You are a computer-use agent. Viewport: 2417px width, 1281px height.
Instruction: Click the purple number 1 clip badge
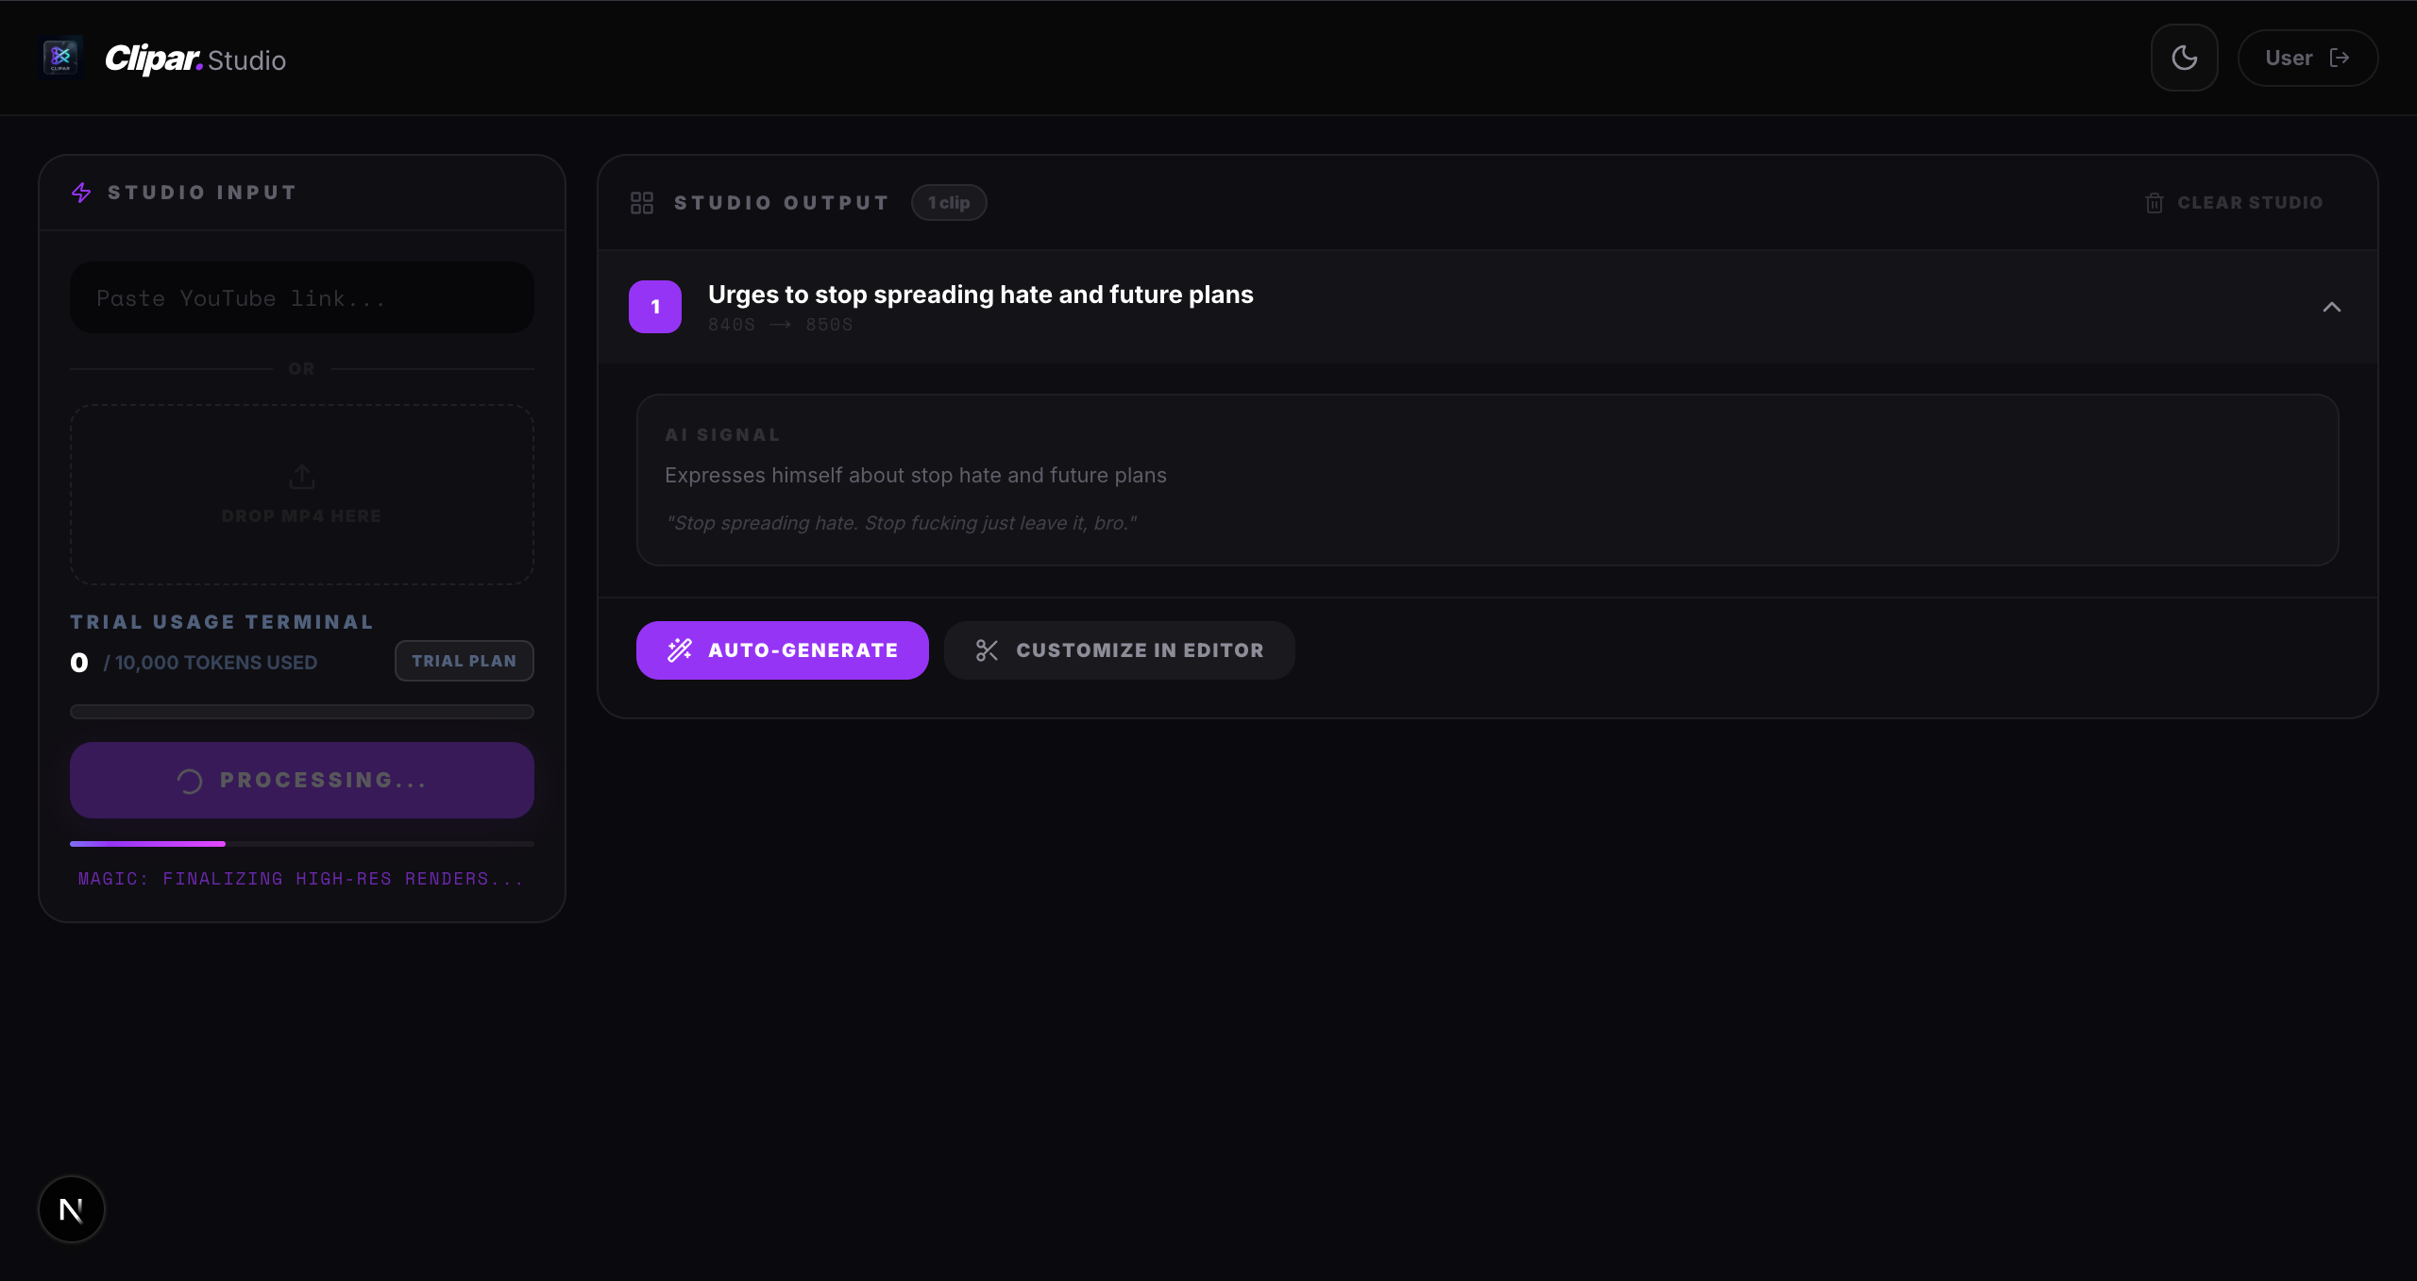[x=655, y=307]
